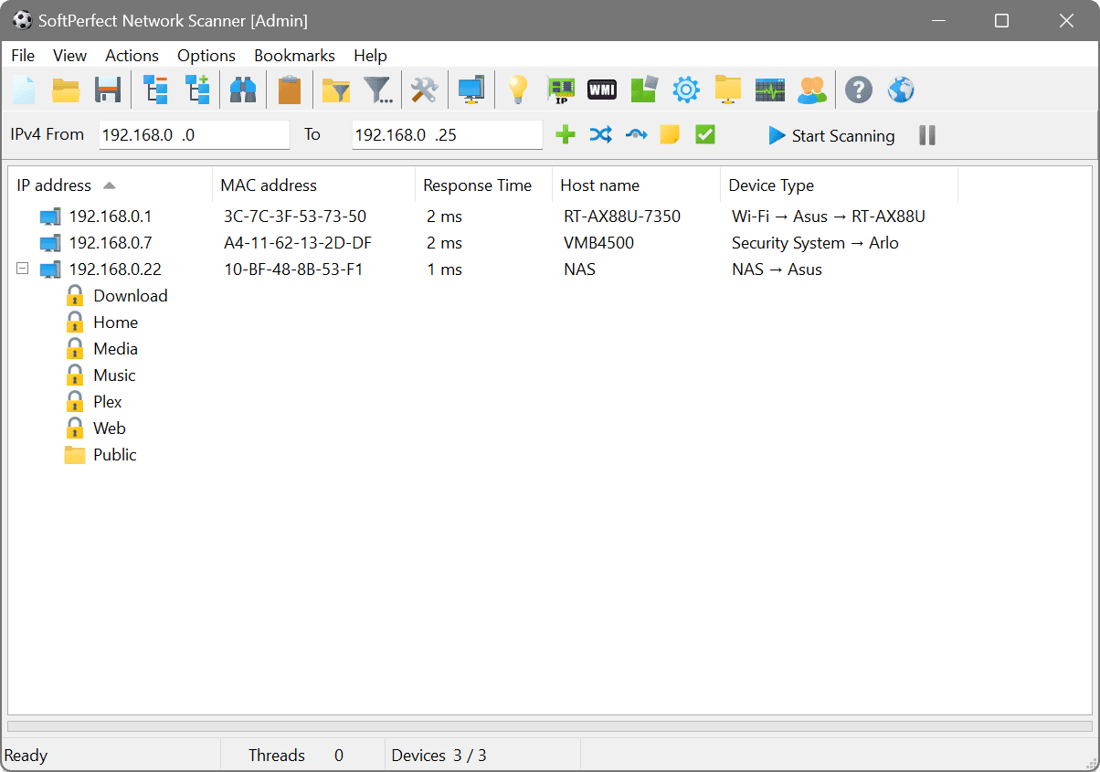Click the wrench options icon

click(423, 89)
